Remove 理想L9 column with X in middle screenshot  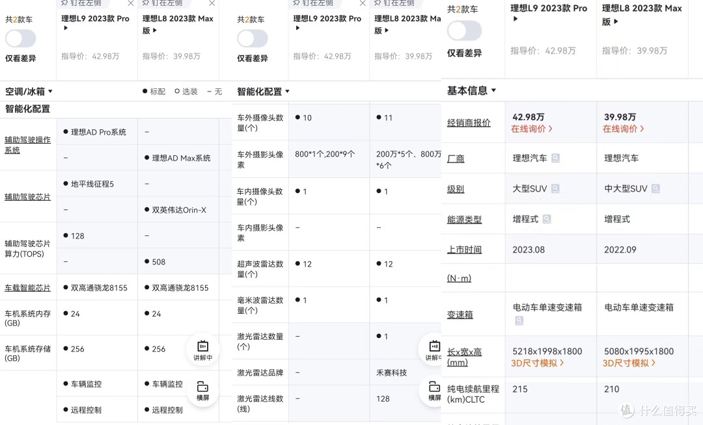[363, 3]
